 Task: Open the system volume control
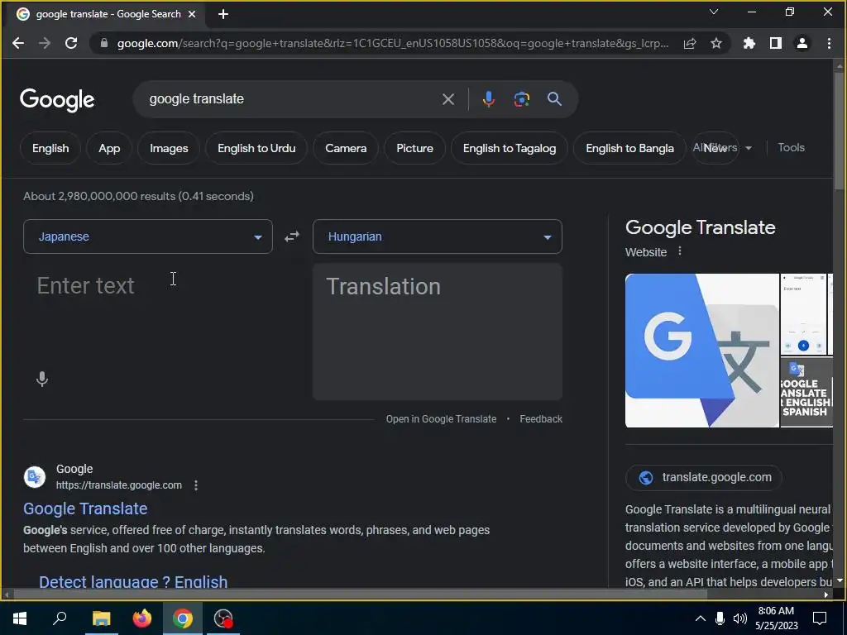[x=740, y=618]
